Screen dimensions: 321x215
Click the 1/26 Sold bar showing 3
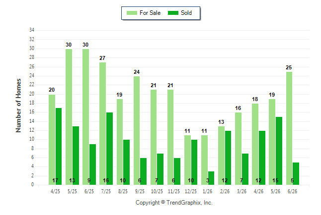211,178
